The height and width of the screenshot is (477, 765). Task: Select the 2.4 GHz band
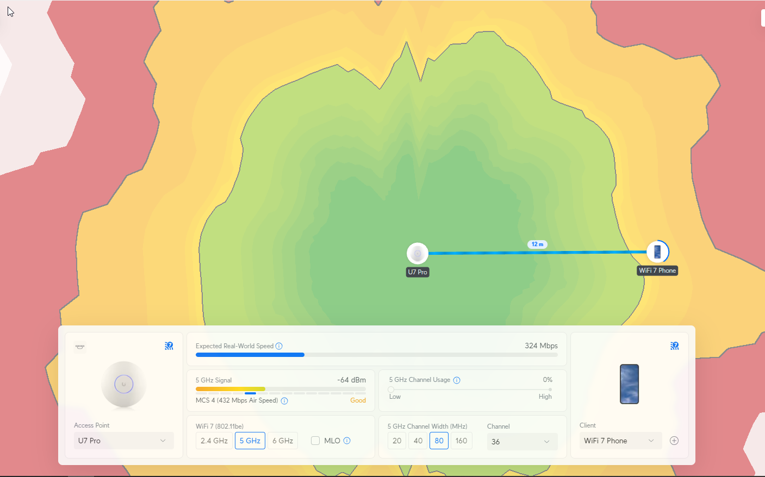pos(214,441)
